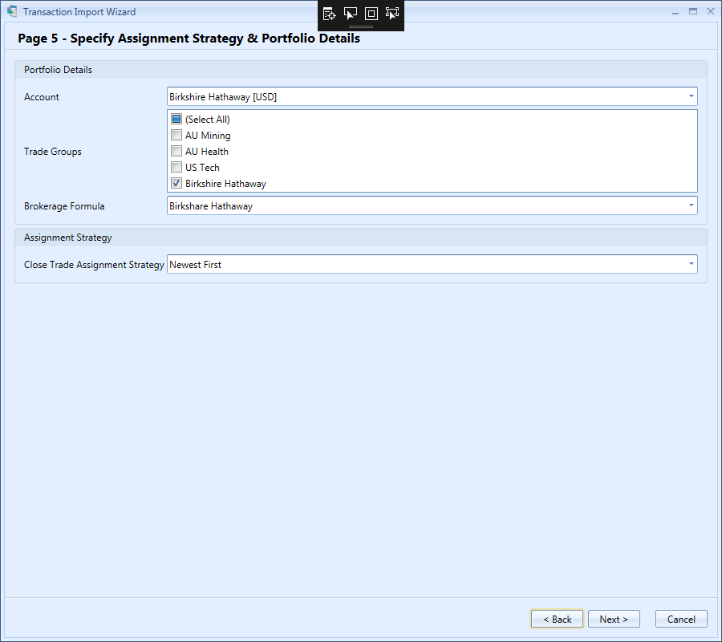Go to the previous page with Back

coord(558,619)
